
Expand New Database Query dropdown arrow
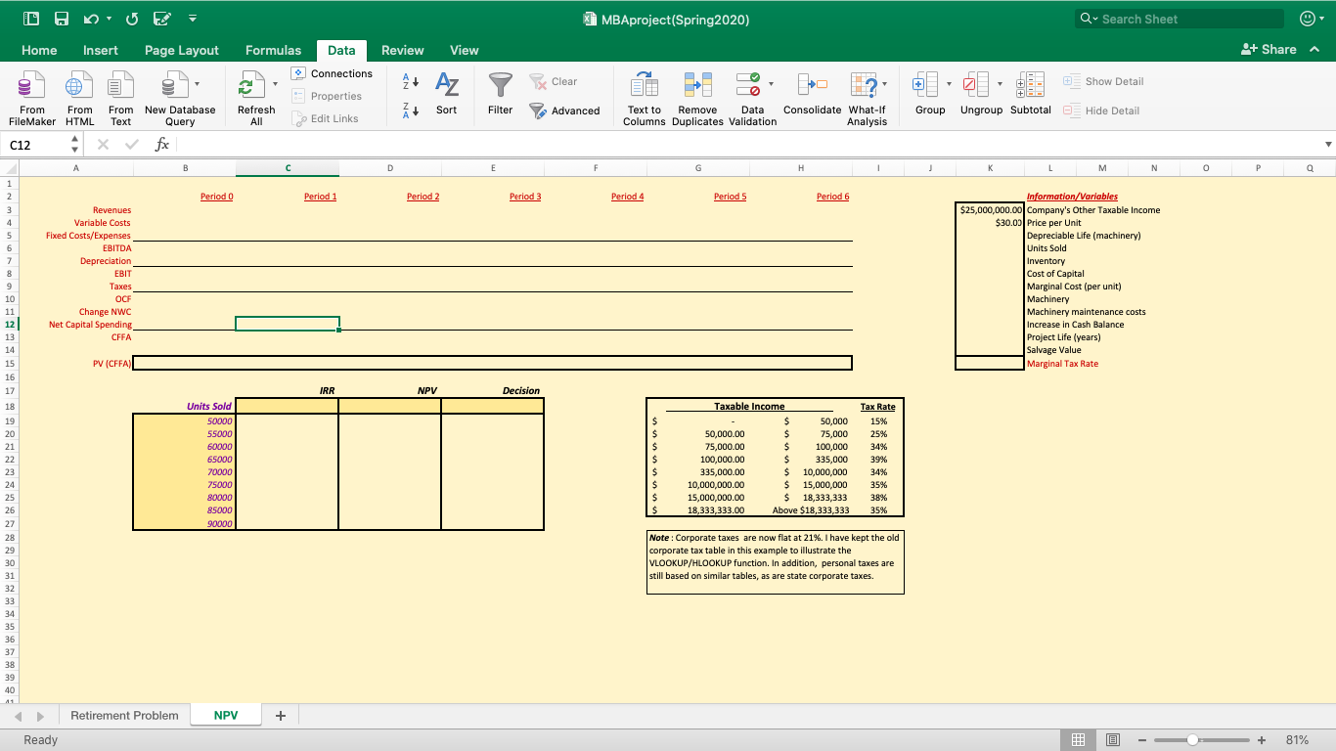(x=197, y=84)
